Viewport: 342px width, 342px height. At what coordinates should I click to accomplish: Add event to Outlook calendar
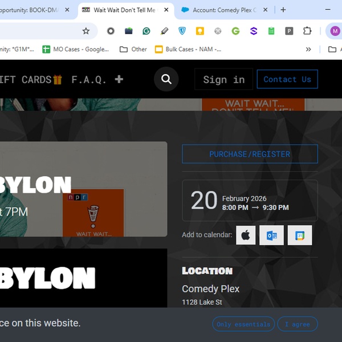tap(271, 235)
